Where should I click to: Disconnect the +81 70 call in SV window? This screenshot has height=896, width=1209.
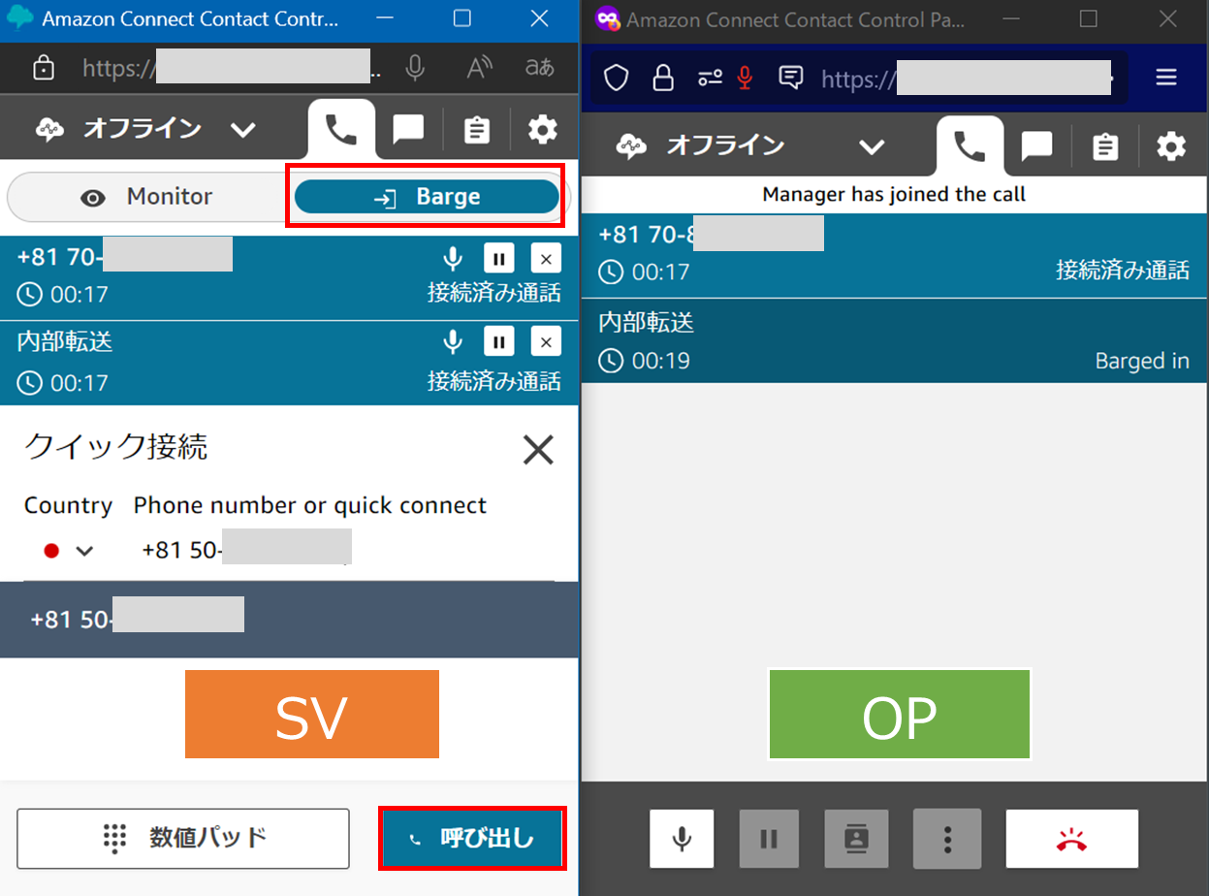[x=546, y=259]
